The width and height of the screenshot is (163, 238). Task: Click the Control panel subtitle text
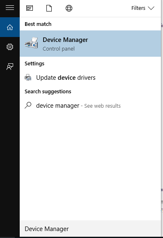(59, 49)
